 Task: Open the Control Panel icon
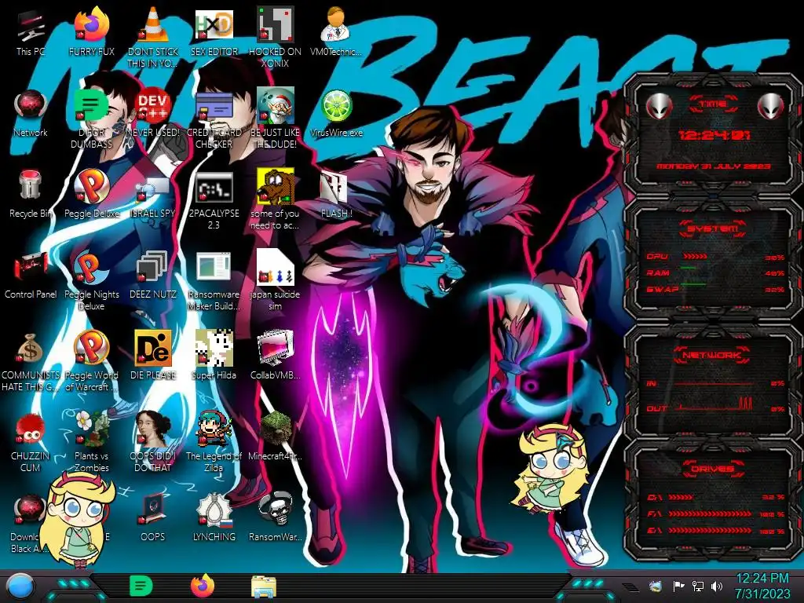pyautogui.click(x=31, y=274)
